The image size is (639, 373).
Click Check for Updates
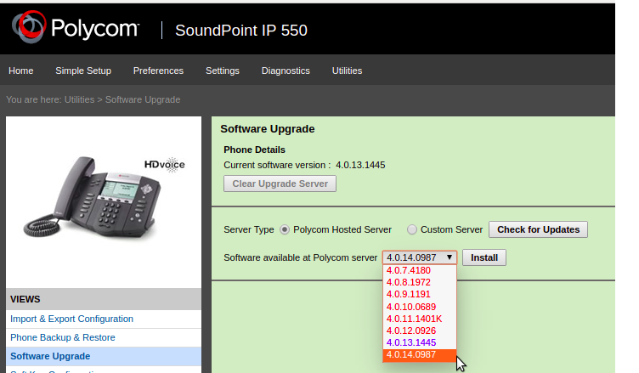pos(538,229)
